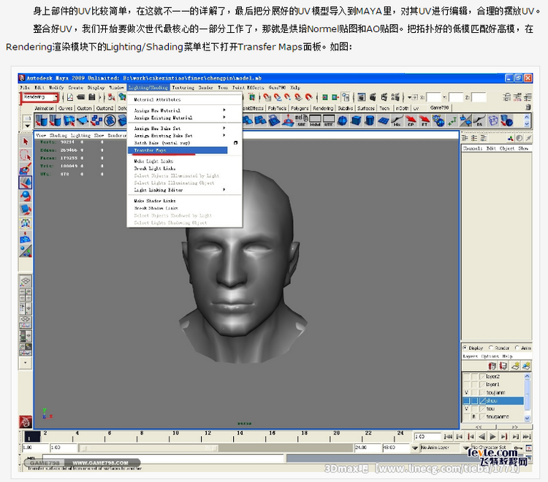Viewport: 548px width, 482px height.
Task: Click the shelf CP red arrow icon
Action: (x=411, y=120)
